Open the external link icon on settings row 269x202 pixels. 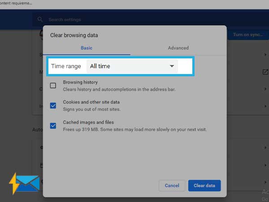click(x=265, y=72)
